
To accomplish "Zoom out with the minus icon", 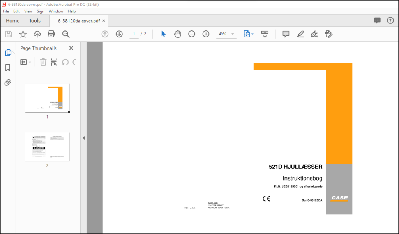I will click(192, 34).
